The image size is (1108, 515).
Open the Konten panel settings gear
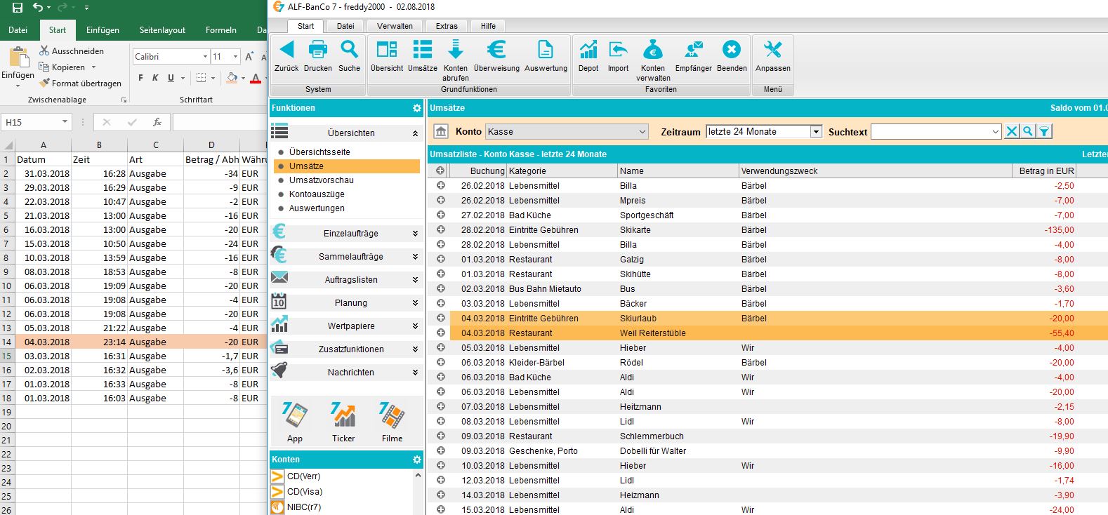coord(417,460)
